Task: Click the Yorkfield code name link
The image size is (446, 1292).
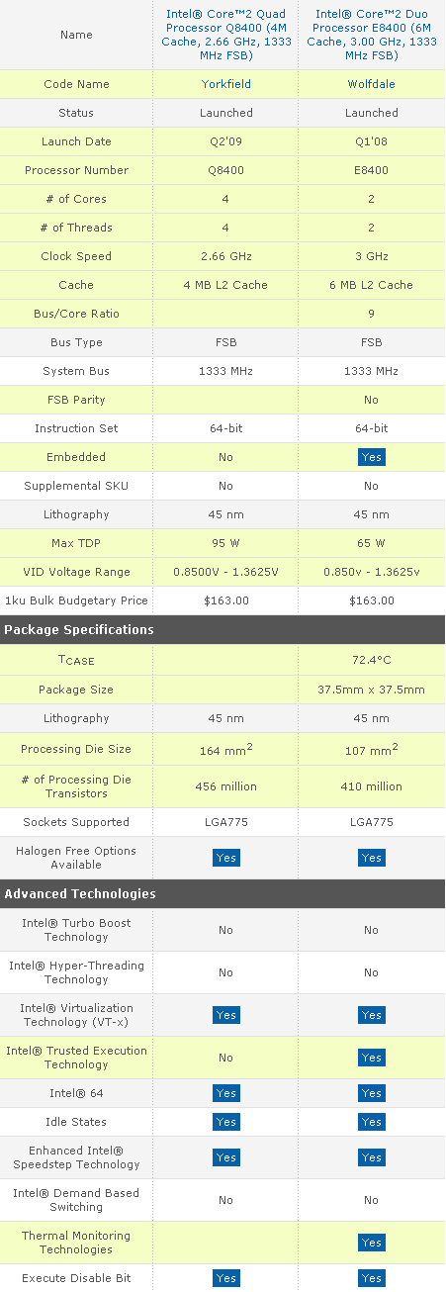Action: click(225, 84)
